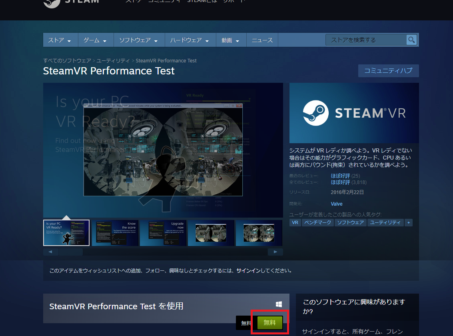This screenshot has height=336, width=453.
Task: Select the ソフトウェア tag
Action: coord(350,222)
